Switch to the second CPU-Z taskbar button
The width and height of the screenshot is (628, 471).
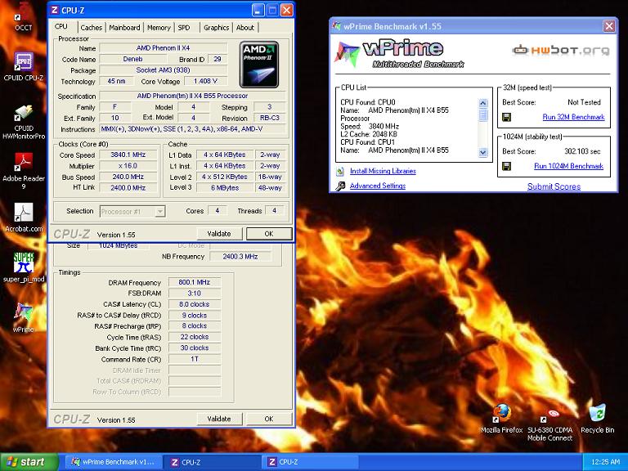[x=311, y=462]
